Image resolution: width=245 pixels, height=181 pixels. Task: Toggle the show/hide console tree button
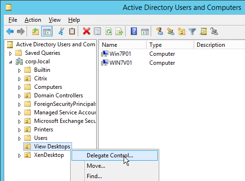[x=47, y=31]
